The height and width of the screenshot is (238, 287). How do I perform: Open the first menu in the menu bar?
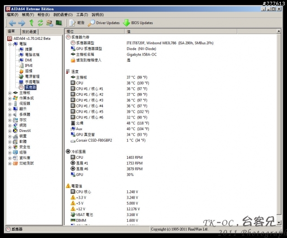(x=13, y=15)
